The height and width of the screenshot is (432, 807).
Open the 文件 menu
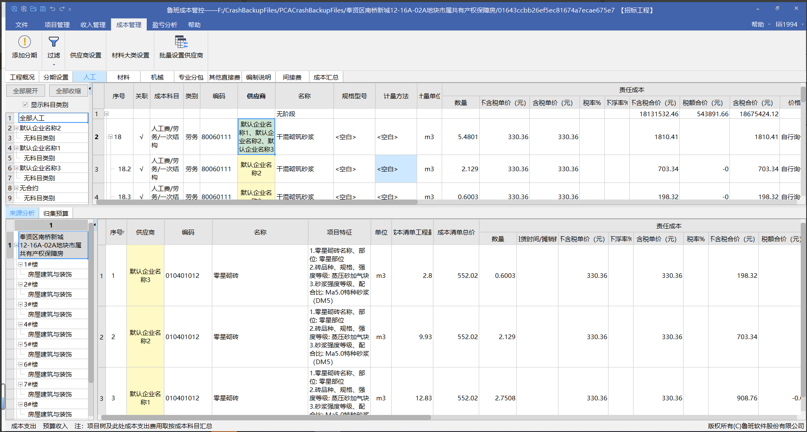click(22, 25)
